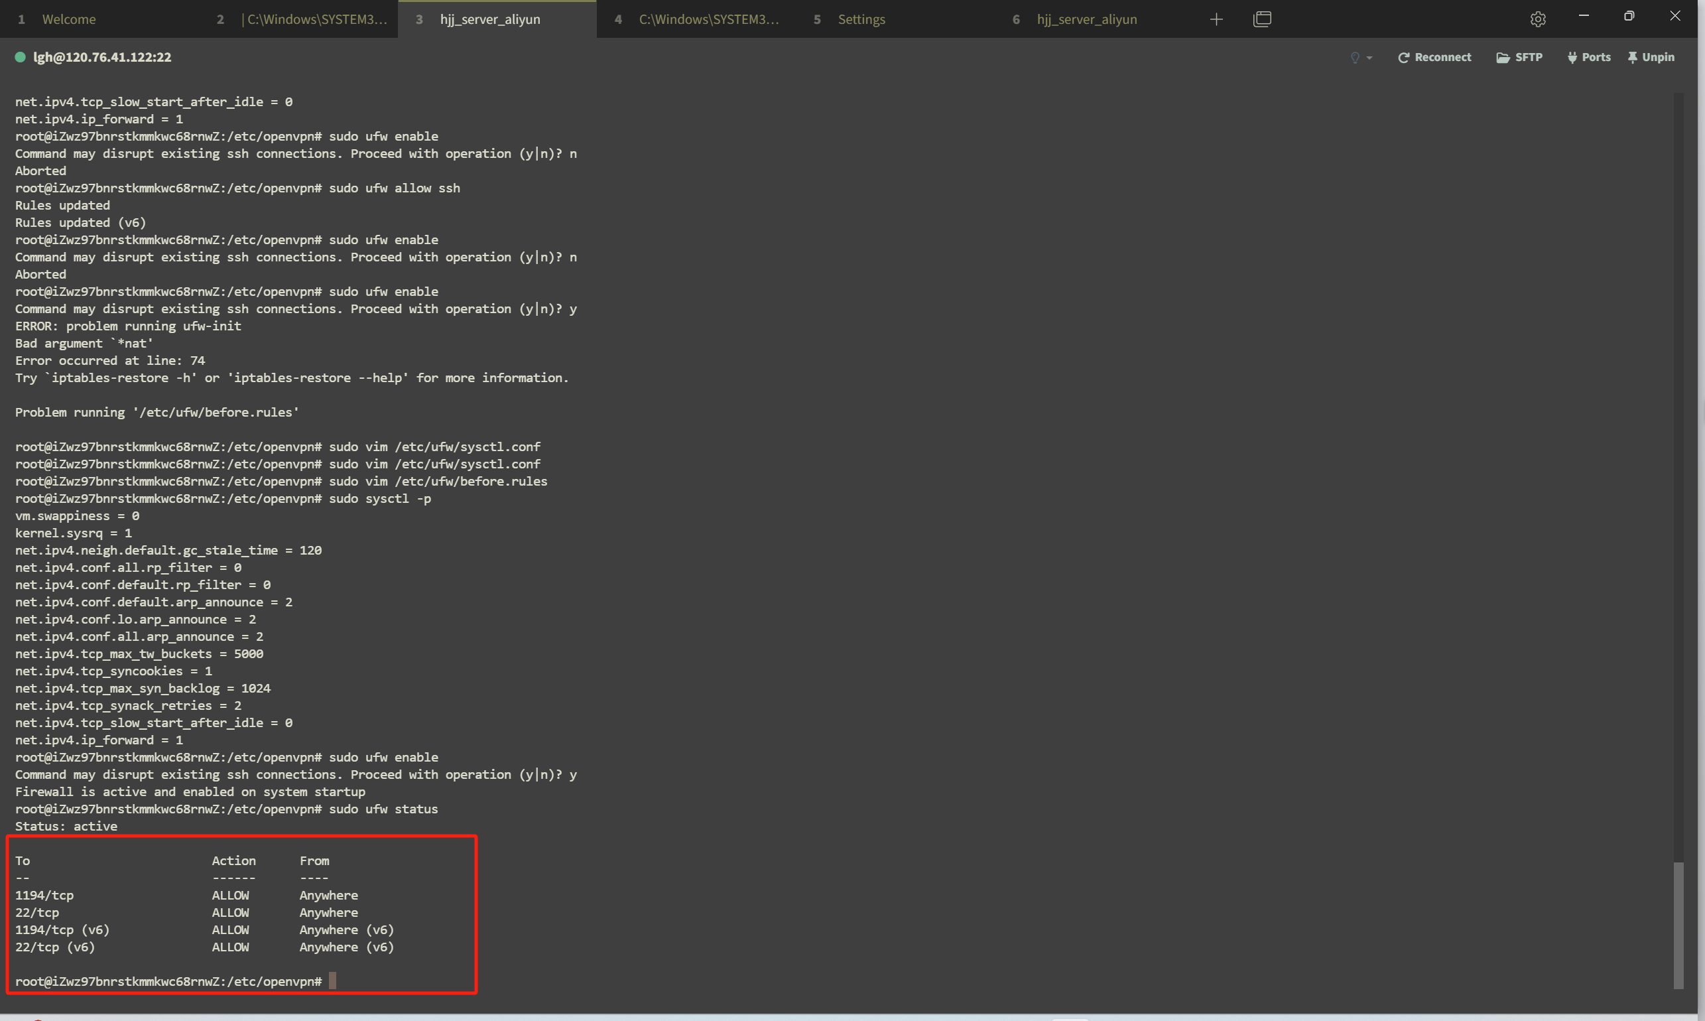The height and width of the screenshot is (1021, 1705).
Task: Click the "22/tcp (v6)" rule row
Action: tap(204, 947)
